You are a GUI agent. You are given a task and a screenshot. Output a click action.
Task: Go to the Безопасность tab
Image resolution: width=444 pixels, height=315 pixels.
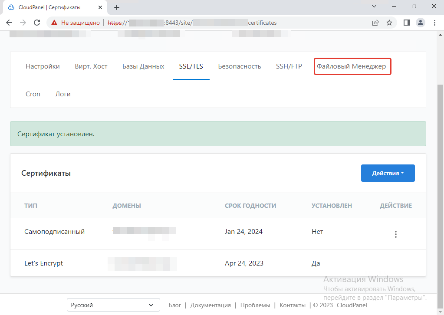pyautogui.click(x=240, y=66)
